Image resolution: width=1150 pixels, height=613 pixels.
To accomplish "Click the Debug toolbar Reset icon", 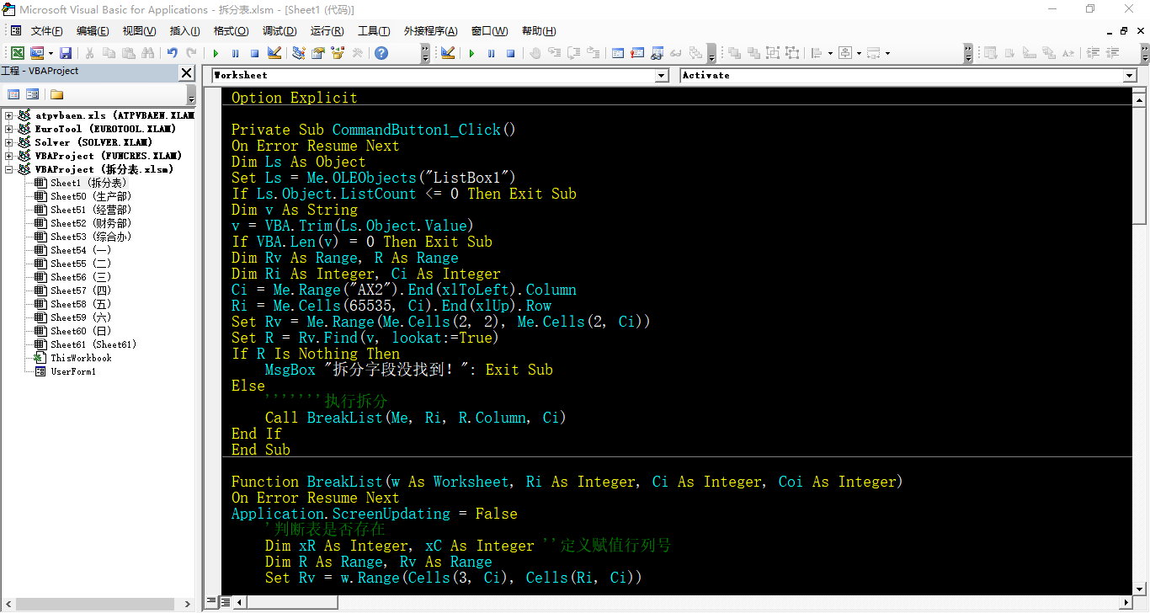I will 510,53.
